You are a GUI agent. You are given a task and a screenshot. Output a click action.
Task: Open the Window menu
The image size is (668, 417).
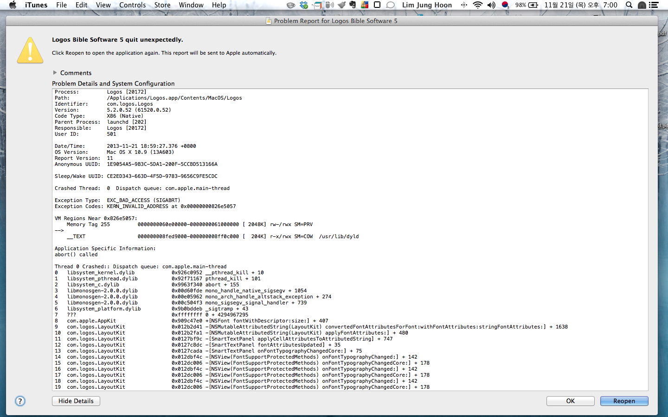tap(191, 5)
